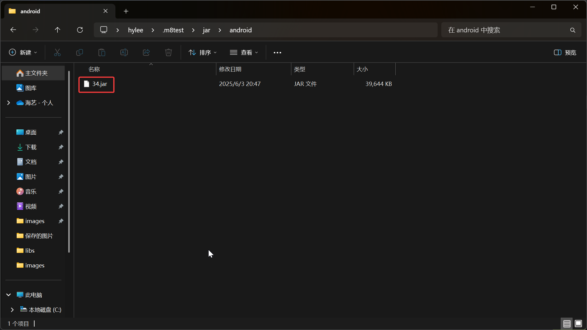The height and width of the screenshot is (330, 587).
Task: Expand the 海艺 - 个人 OneDrive tree item
Action: coord(9,103)
